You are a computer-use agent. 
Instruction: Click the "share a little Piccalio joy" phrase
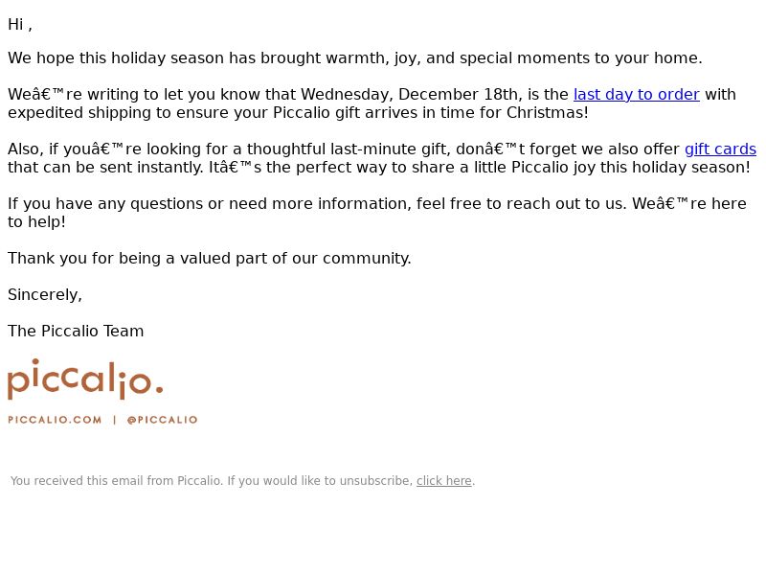click(x=498, y=168)
